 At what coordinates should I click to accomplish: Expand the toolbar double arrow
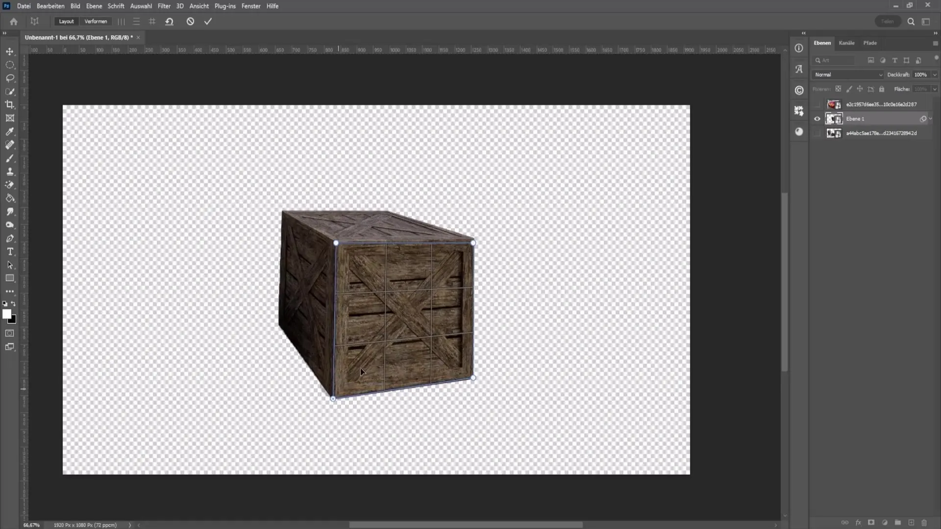(x=4, y=33)
